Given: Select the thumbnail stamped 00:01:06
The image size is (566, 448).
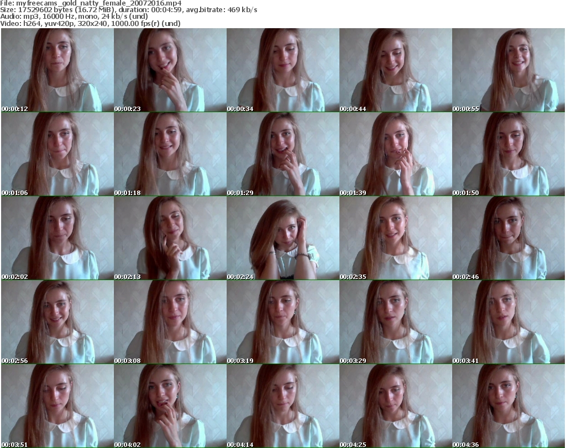Looking at the screenshot, I should (x=57, y=154).
